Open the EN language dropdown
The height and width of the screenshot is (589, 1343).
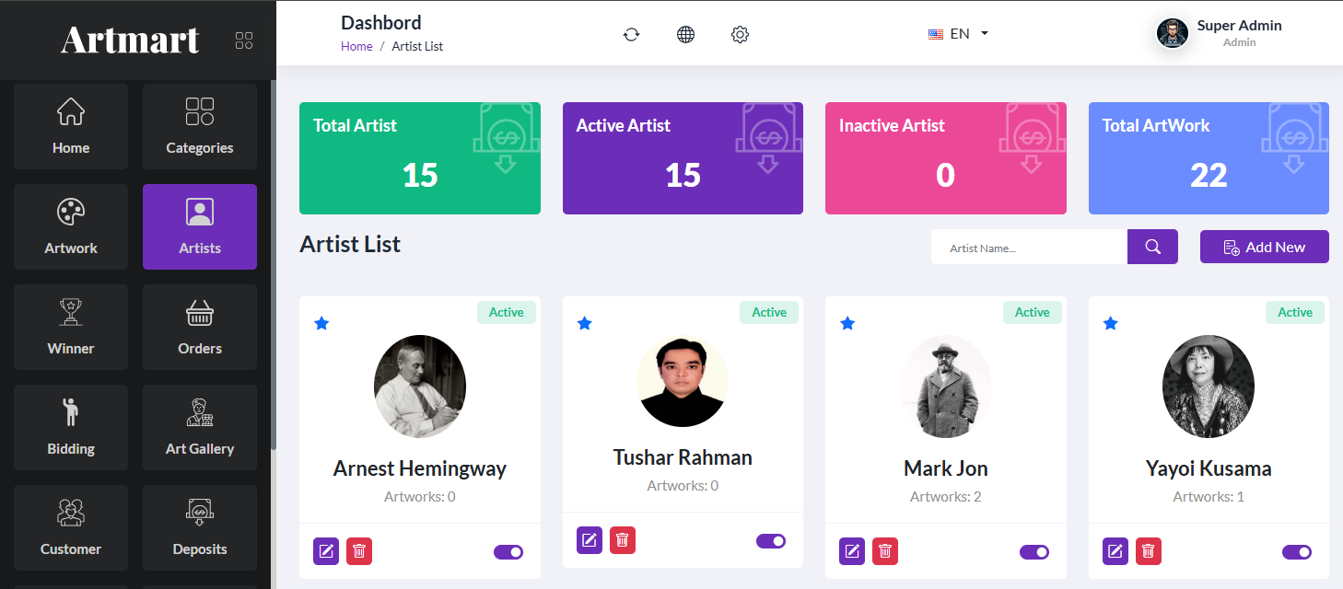[959, 34]
